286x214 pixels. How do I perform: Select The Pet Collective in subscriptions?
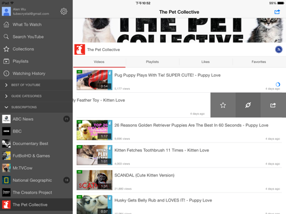36,204
